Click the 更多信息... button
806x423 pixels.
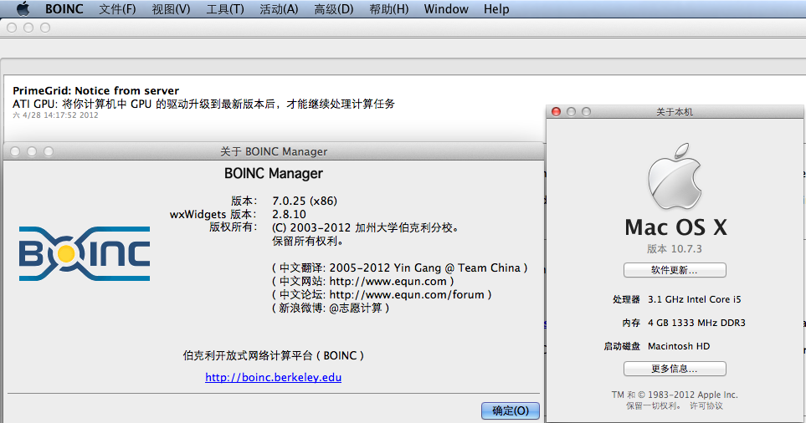(675, 369)
